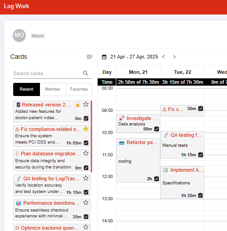Switch to the Member tab

[x=53, y=89]
